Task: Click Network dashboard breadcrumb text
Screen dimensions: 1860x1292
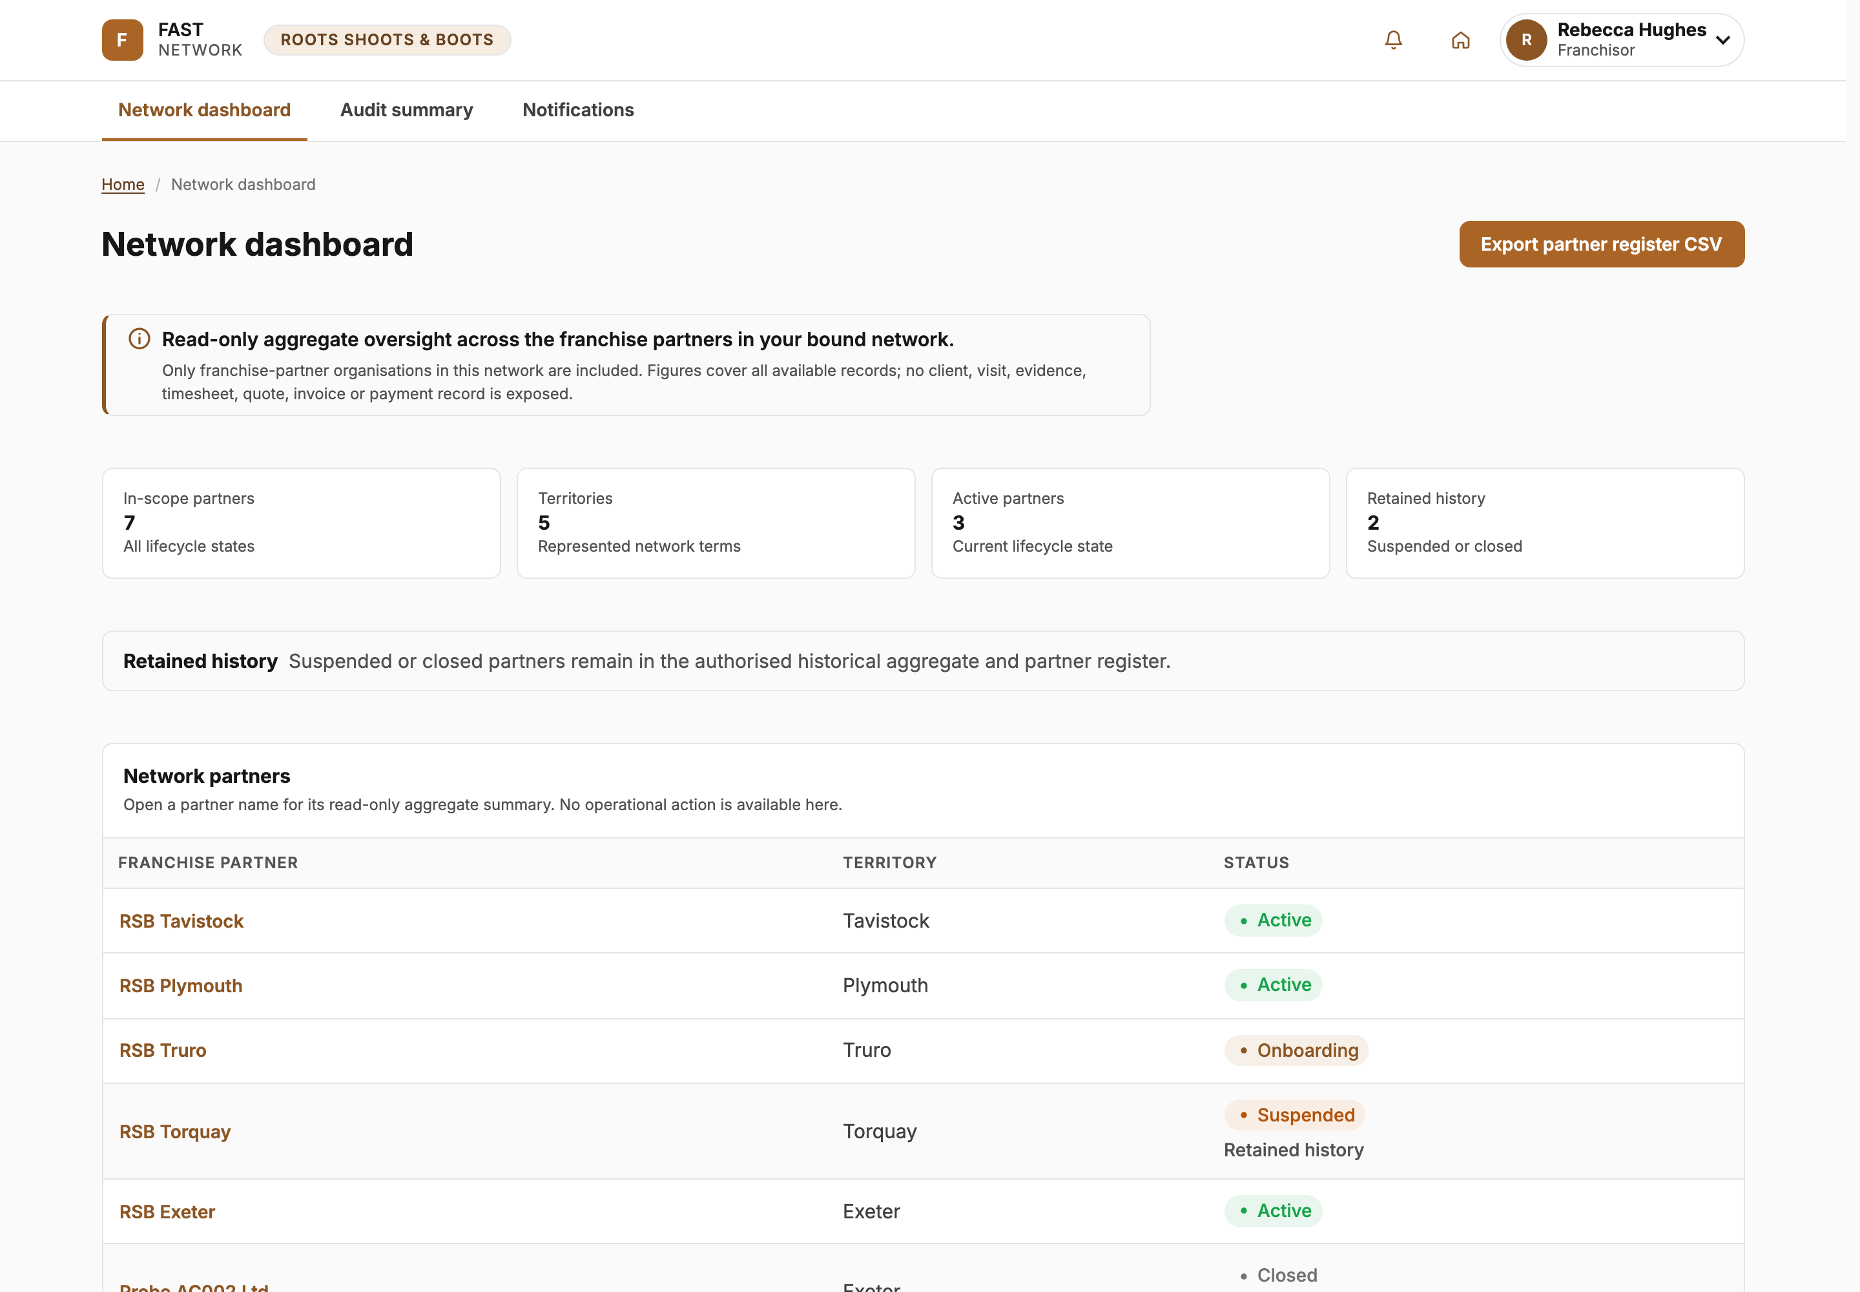Action: pyautogui.click(x=243, y=185)
